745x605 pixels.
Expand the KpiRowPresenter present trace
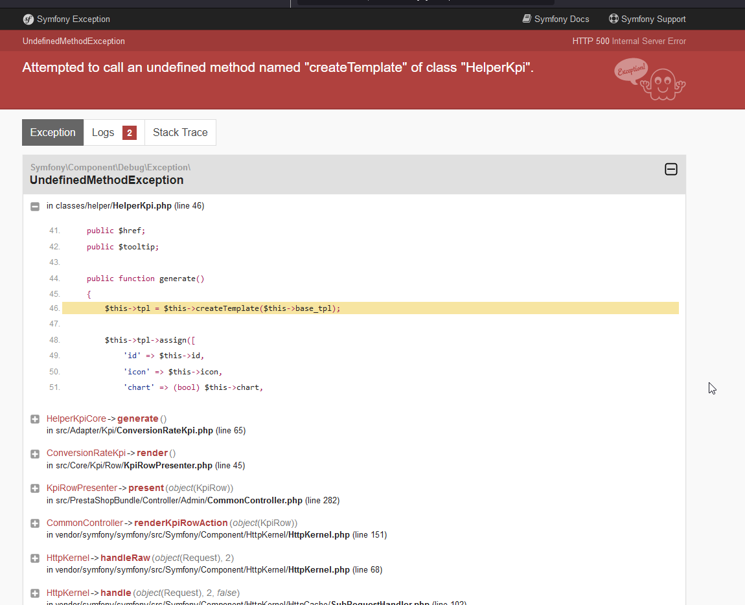click(35, 488)
